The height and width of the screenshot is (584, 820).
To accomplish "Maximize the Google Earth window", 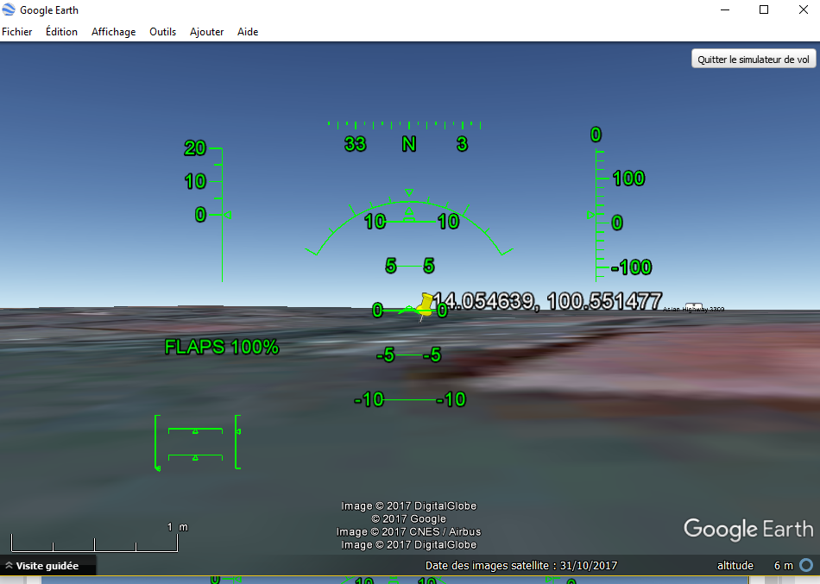I will (764, 10).
